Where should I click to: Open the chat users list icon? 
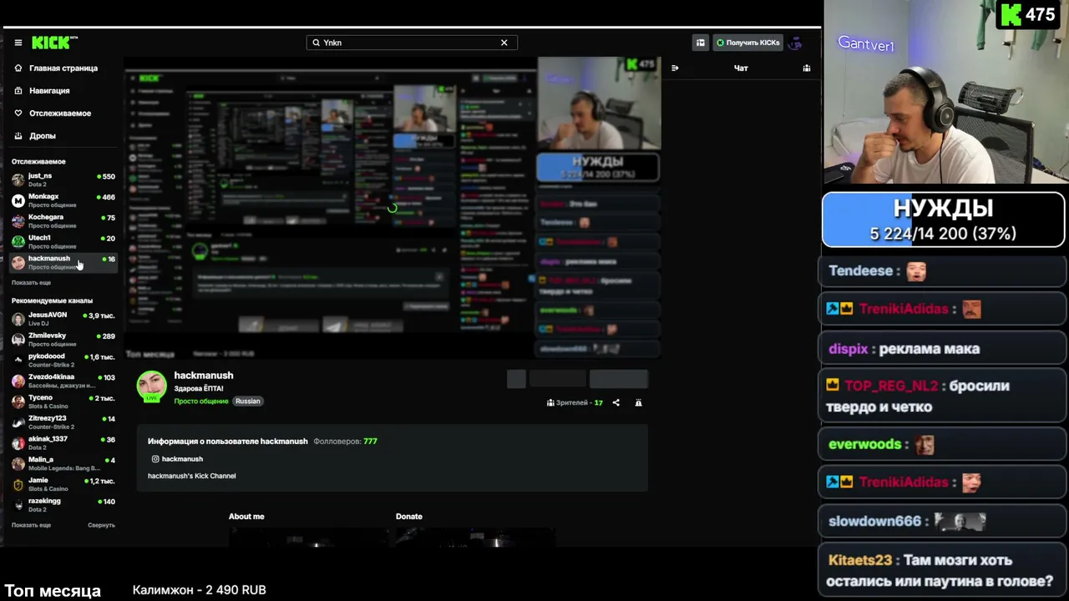807,68
